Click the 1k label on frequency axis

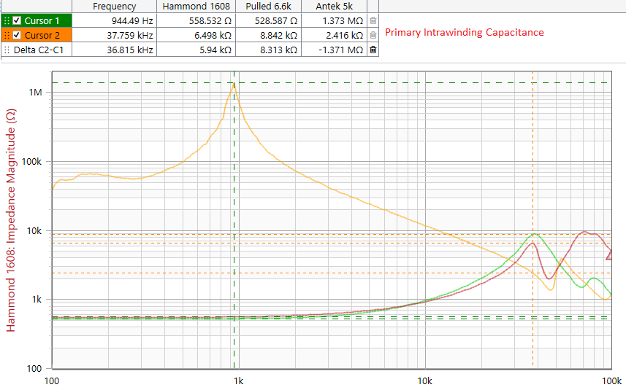pos(238,381)
